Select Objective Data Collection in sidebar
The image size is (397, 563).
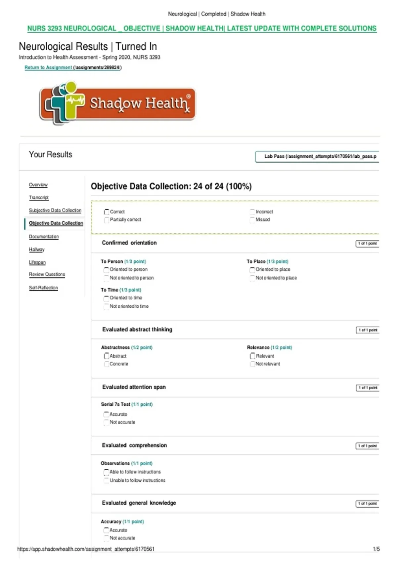[x=56, y=223]
